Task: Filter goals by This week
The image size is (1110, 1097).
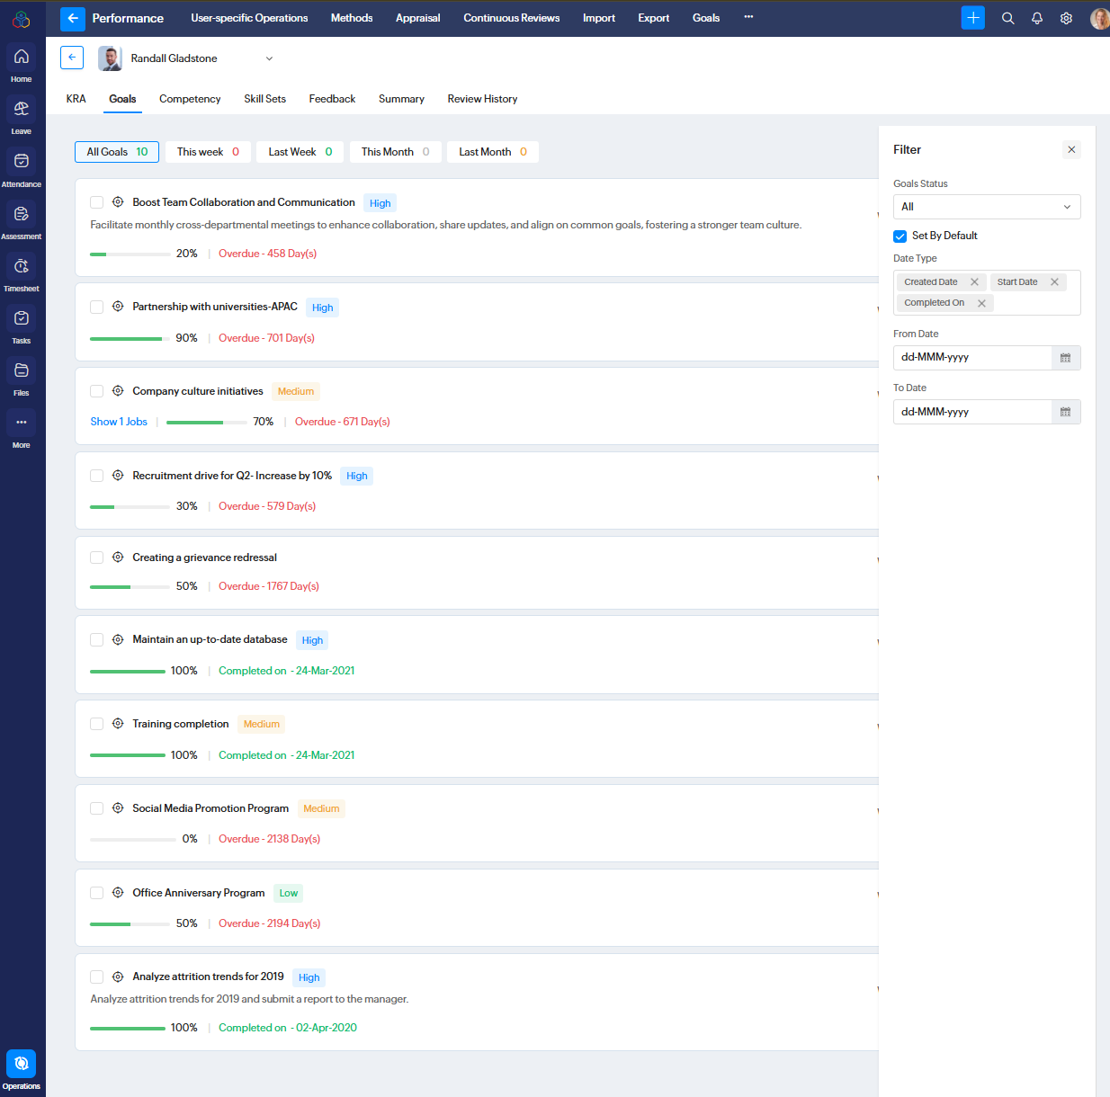Action: coord(208,152)
